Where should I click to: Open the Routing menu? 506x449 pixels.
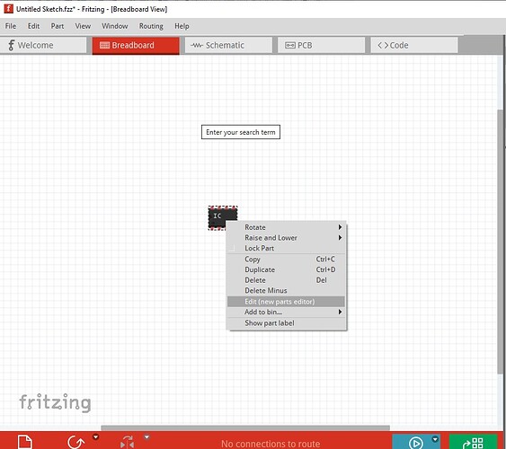point(151,26)
